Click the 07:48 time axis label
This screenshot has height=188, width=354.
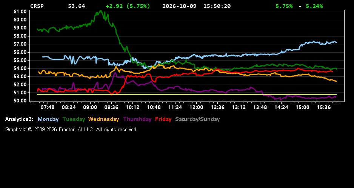point(48,107)
